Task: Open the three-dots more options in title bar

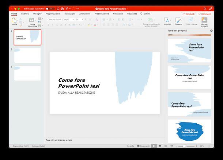Action: pos(78,9)
